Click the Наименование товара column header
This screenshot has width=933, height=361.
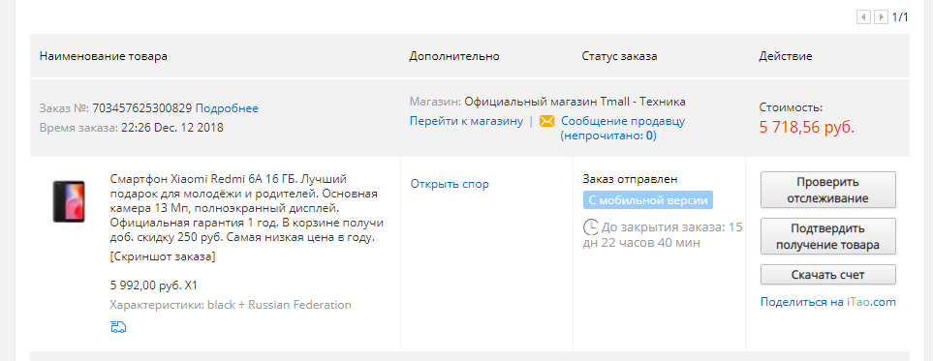104,56
